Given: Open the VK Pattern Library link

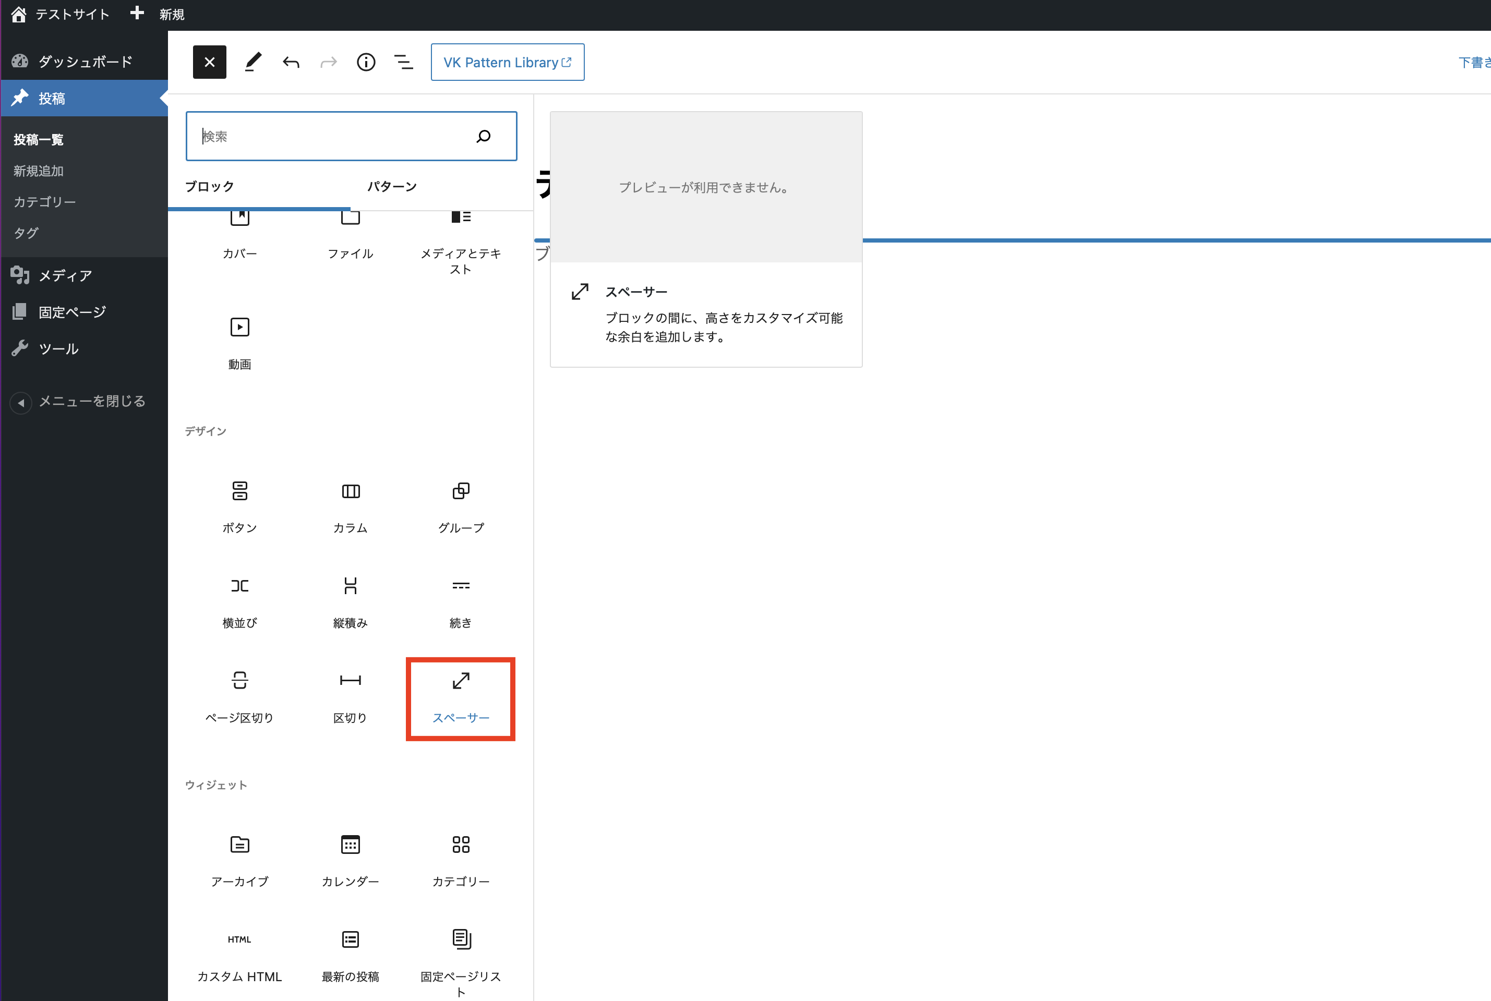Looking at the screenshot, I should coord(507,62).
